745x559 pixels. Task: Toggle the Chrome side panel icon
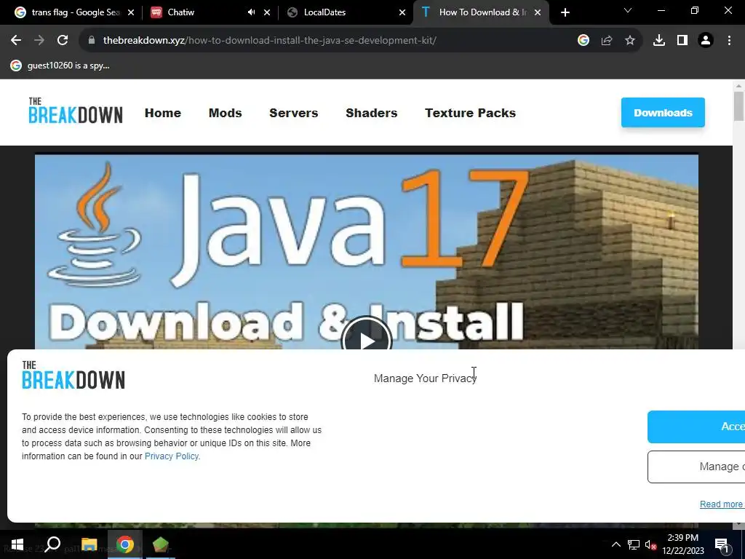point(682,41)
